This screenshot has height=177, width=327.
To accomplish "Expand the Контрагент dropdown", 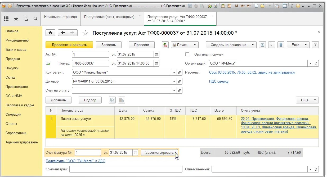I will pos(174,72).
